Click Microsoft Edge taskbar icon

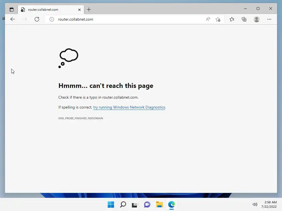172,204
